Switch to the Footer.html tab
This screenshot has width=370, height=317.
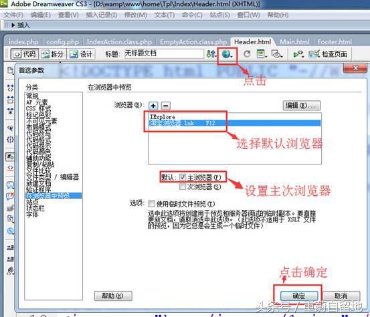point(335,42)
